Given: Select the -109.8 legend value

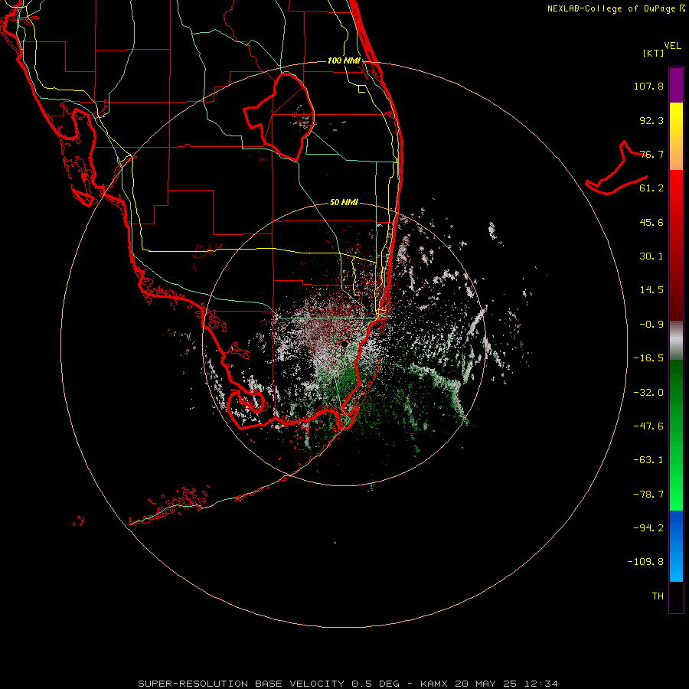Looking at the screenshot, I should (645, 562).
